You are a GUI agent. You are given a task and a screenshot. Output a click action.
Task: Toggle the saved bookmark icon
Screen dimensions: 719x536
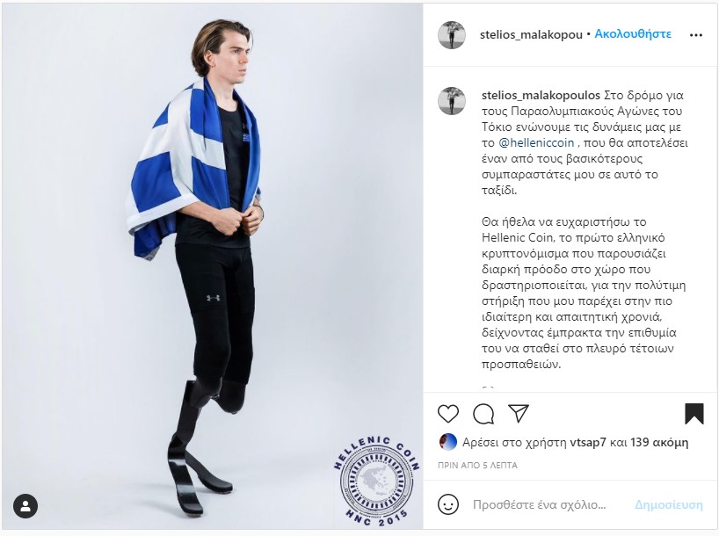click(x=694, y=414)
